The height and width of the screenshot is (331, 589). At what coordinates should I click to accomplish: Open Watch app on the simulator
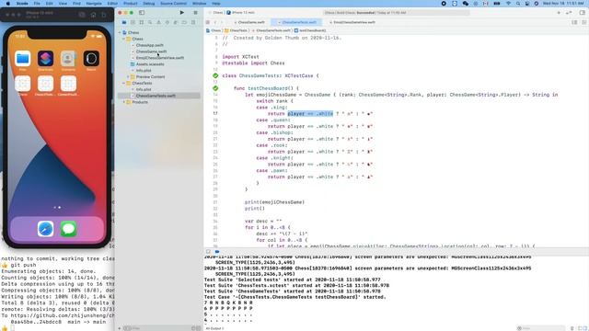(91, 59)
